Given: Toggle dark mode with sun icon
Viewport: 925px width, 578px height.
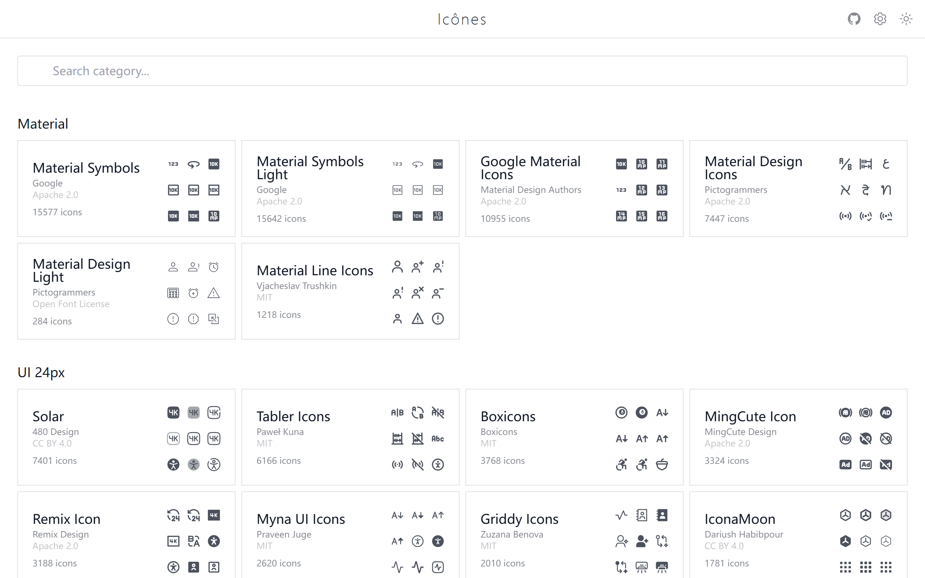Looking at the screenshot, I should [906, 19].
